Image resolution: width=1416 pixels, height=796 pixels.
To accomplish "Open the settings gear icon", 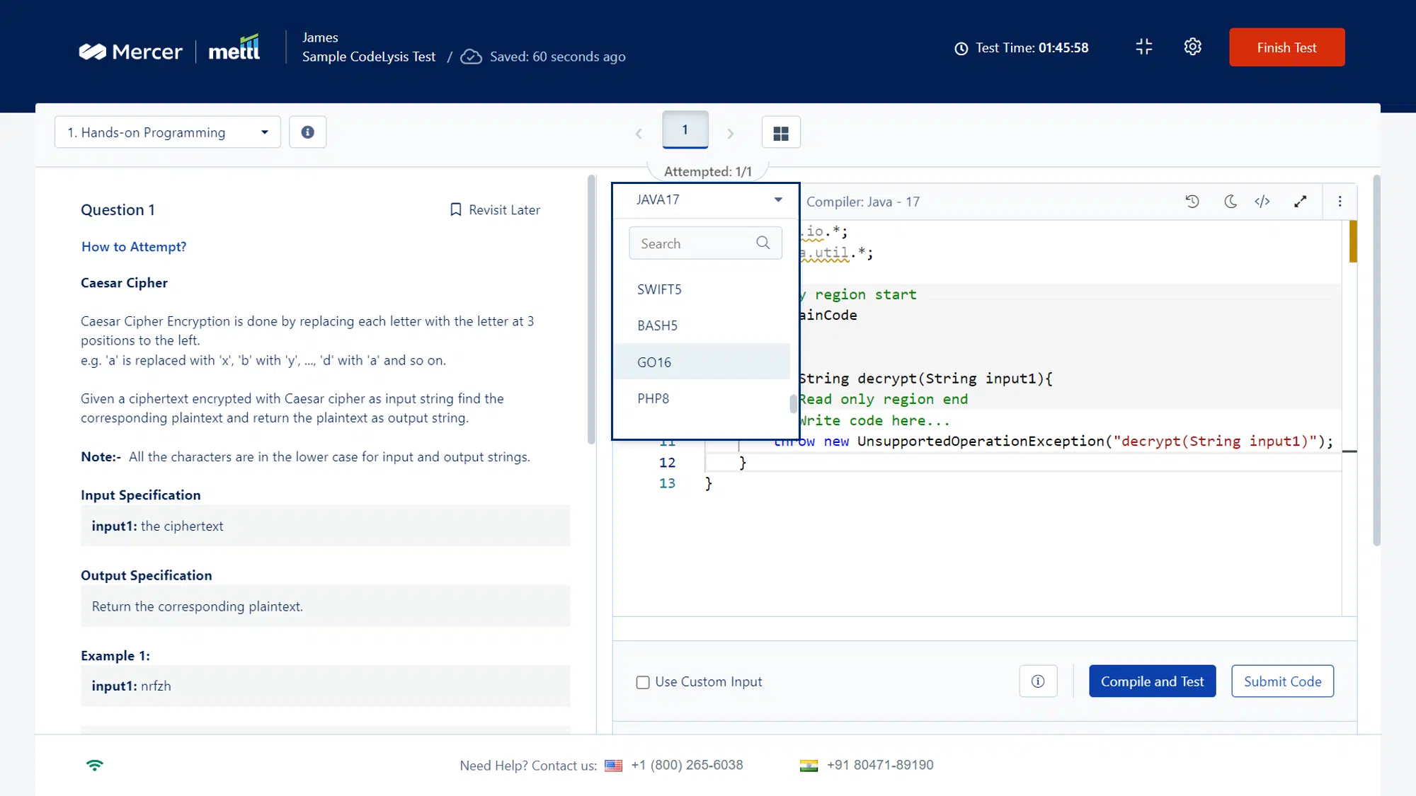I will click(1193, 47).
